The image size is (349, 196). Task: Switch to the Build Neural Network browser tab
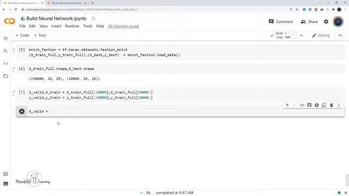(23, 3)
